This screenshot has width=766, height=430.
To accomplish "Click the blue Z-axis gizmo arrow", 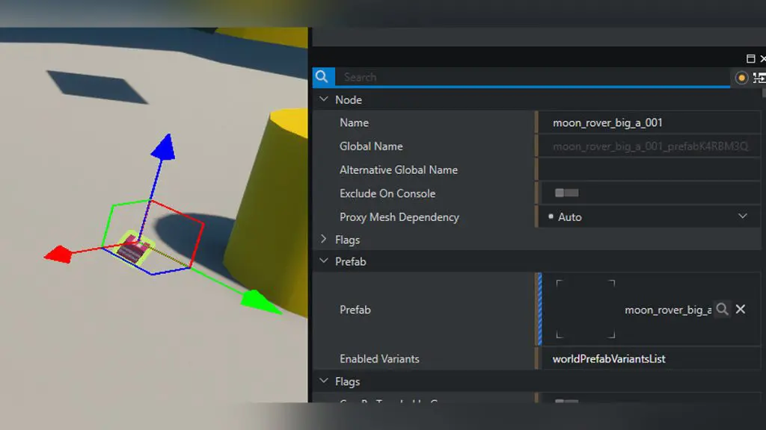I will pos(162,146).
